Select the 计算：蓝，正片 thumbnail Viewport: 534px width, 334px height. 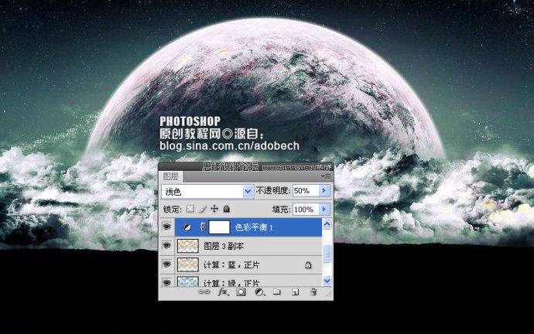[187, 264]
